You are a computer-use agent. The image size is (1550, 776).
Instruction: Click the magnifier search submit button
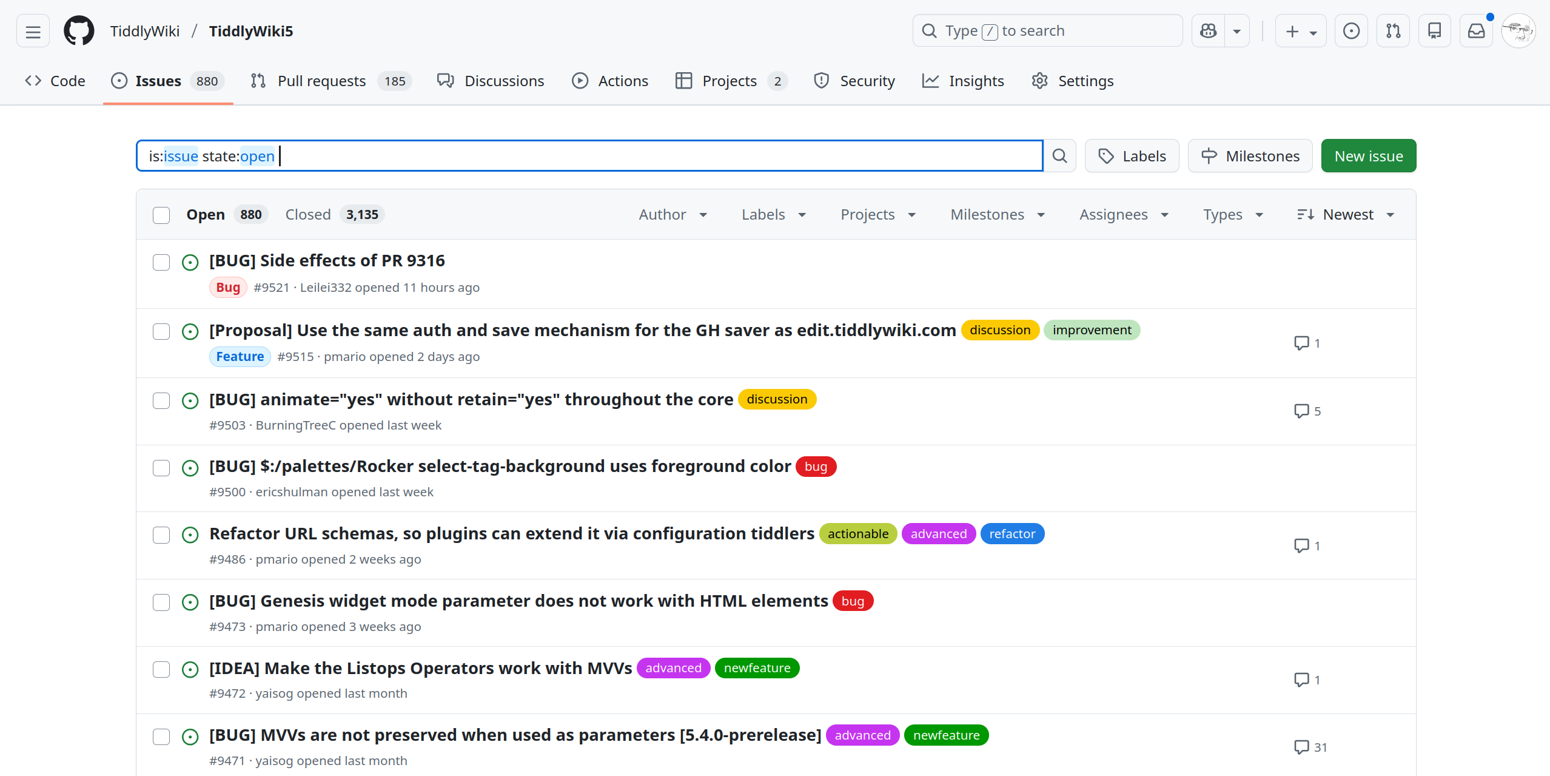pos(1059,156)
